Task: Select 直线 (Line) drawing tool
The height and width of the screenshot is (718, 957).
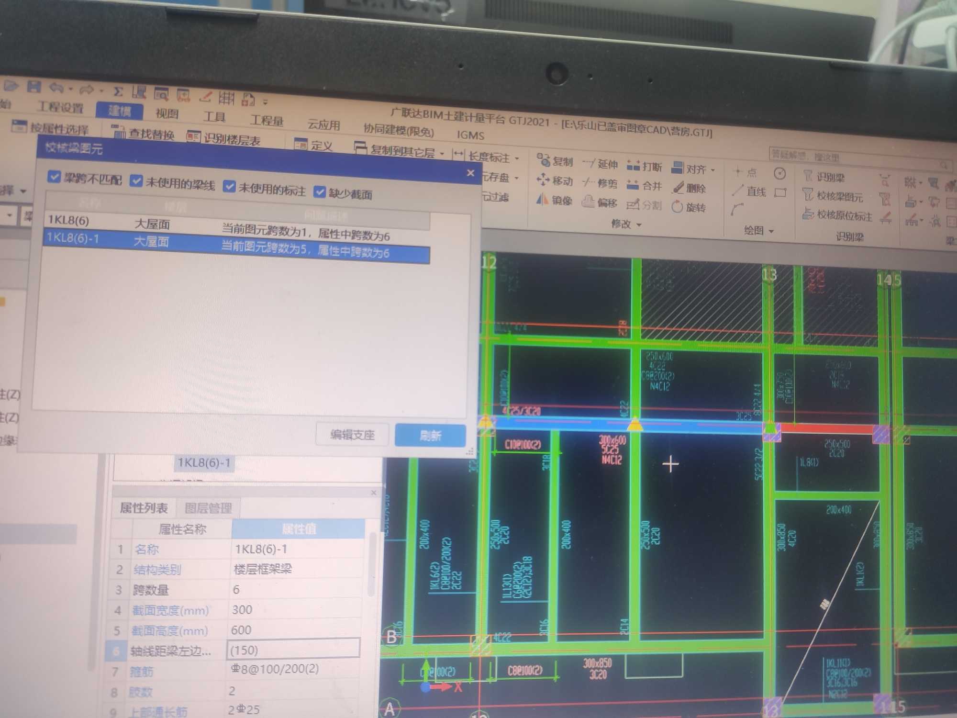Action: pos(750,191)
